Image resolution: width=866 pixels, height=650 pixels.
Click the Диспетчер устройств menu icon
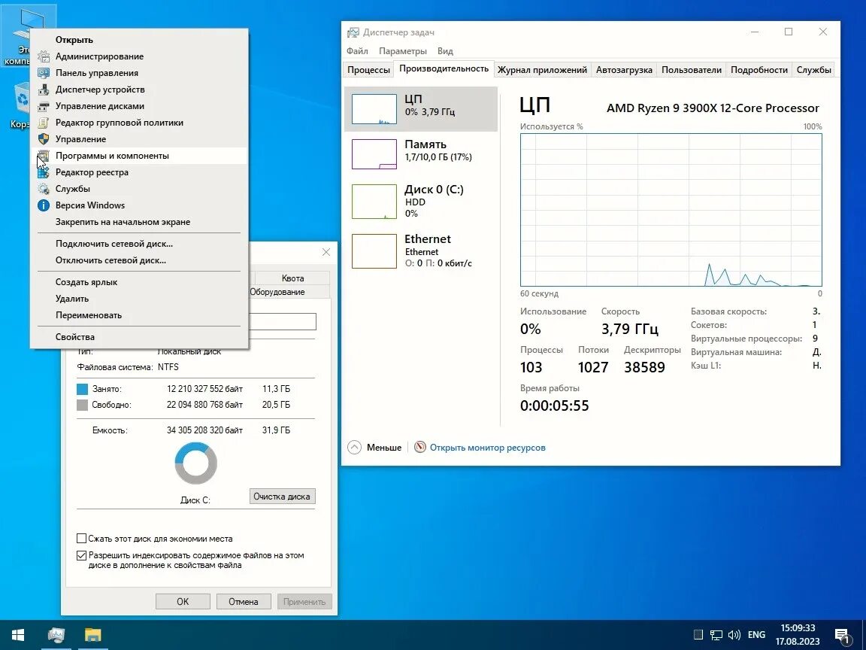click(43, 90)
